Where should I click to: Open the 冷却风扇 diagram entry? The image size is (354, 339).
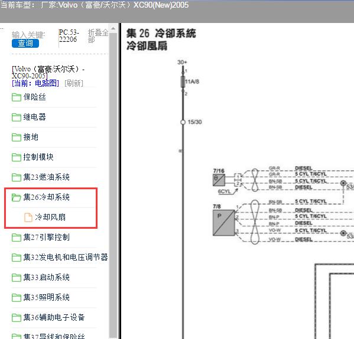[50, 217]
